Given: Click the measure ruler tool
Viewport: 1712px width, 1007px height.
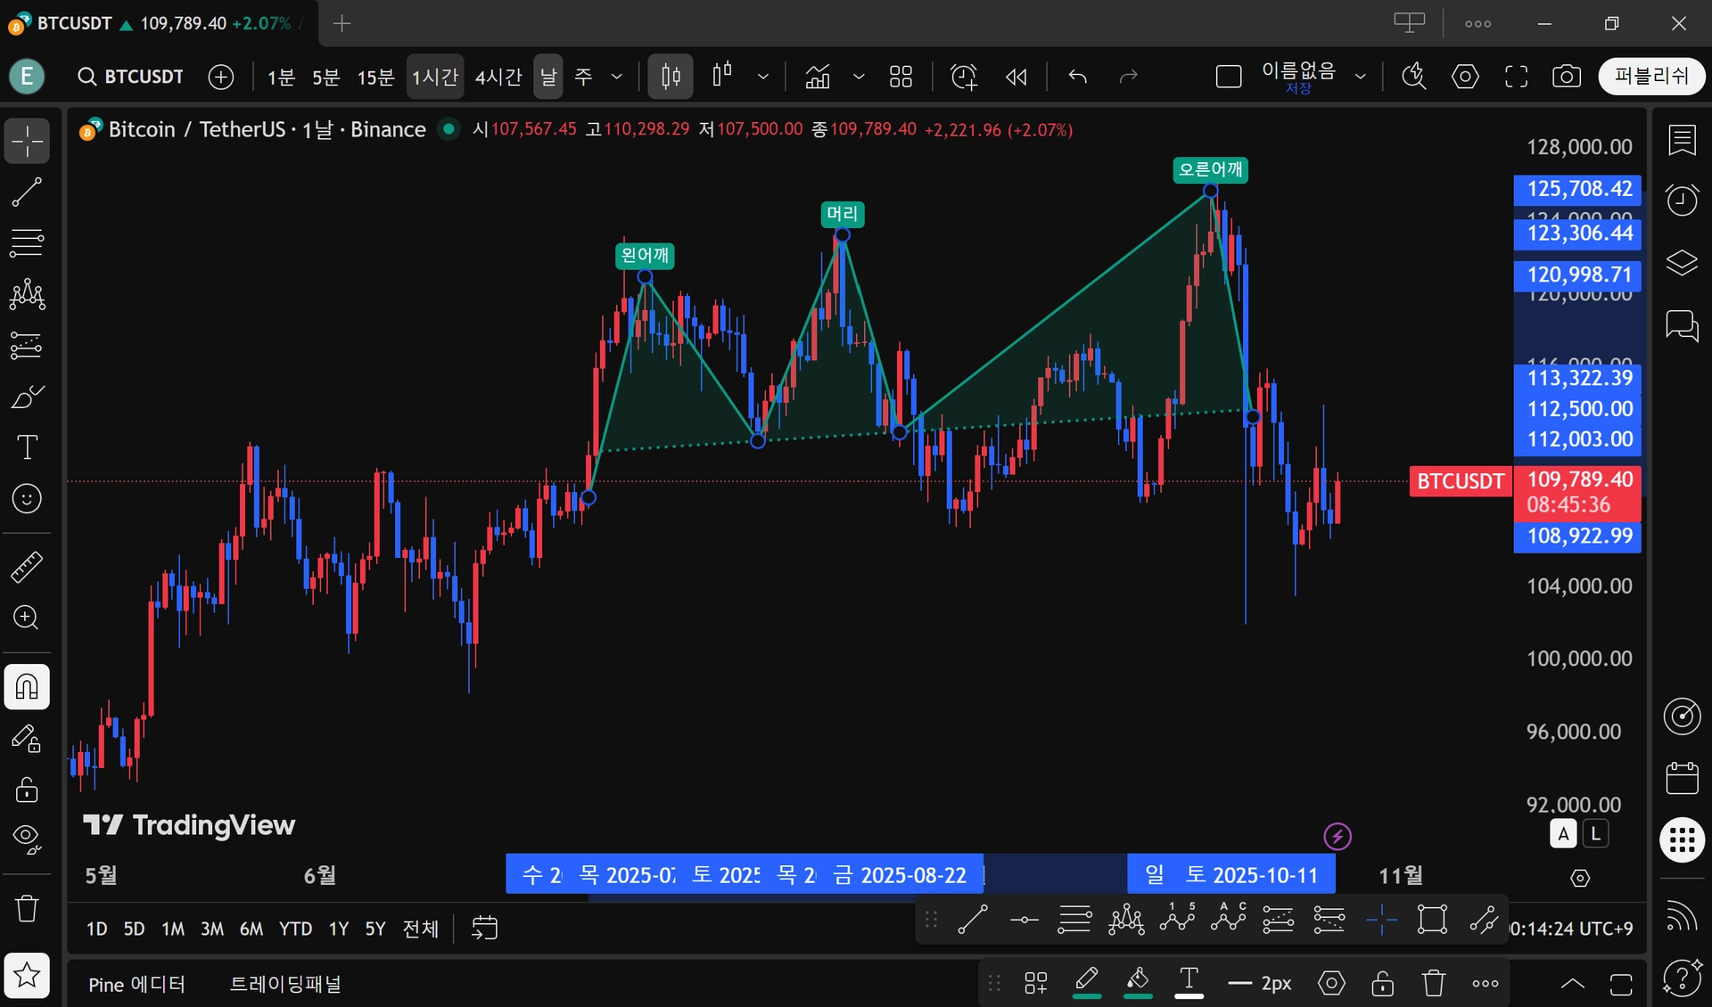Looking at the screenshot, I should 27,567.
